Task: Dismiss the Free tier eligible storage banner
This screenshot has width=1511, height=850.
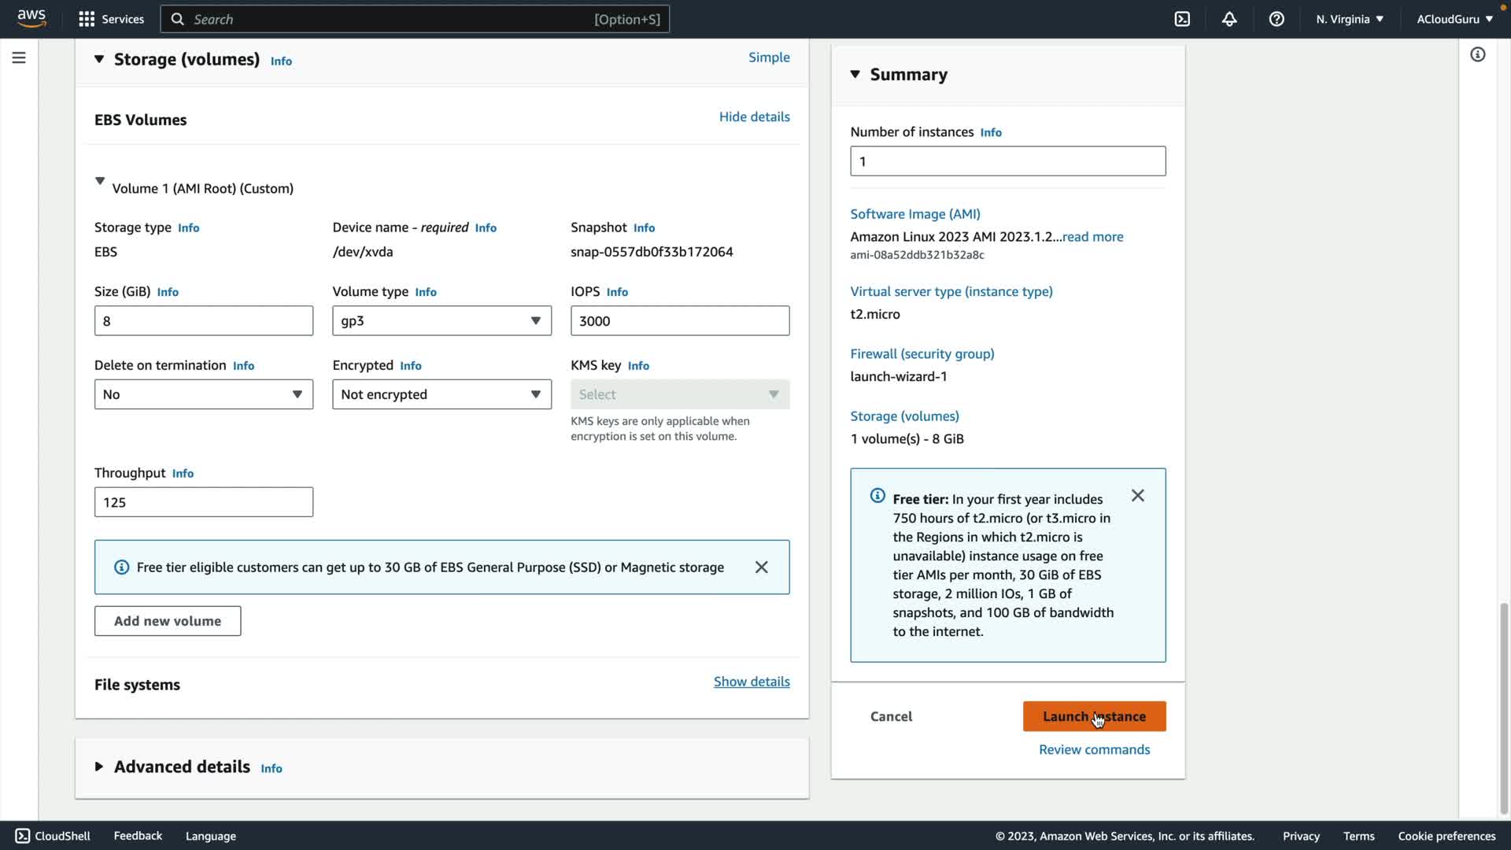Action: (x=761, y=567)
